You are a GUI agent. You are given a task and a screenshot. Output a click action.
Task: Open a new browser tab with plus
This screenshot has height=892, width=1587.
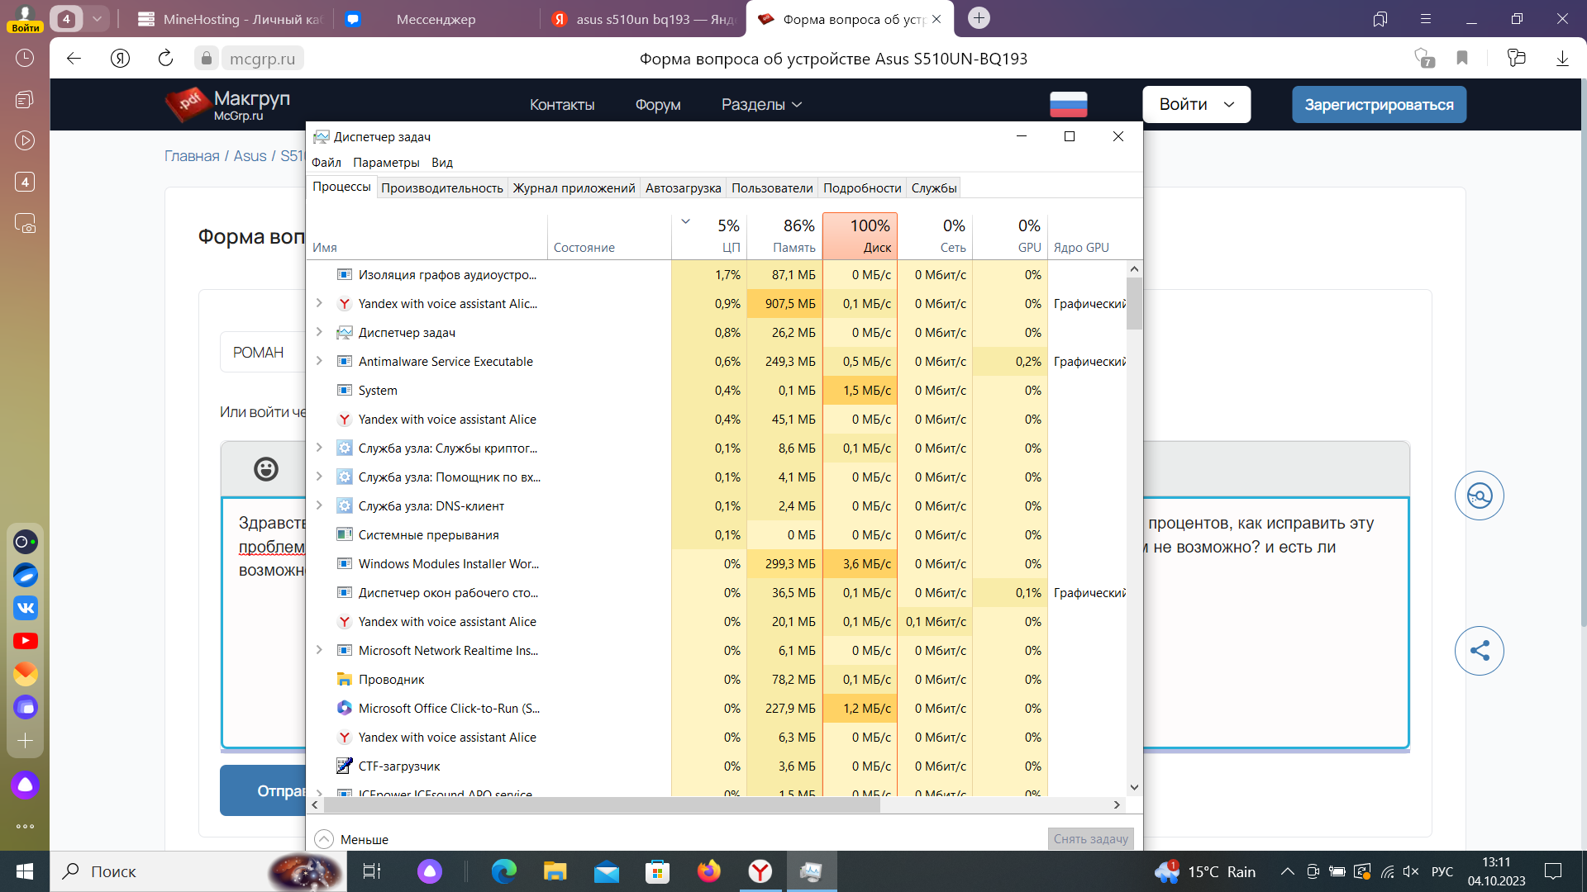pyautogui.click(x=979, y=18)
